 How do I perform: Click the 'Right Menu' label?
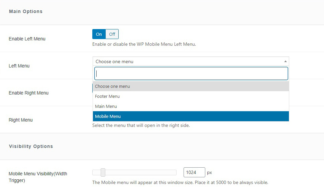[x=21, y=120]
